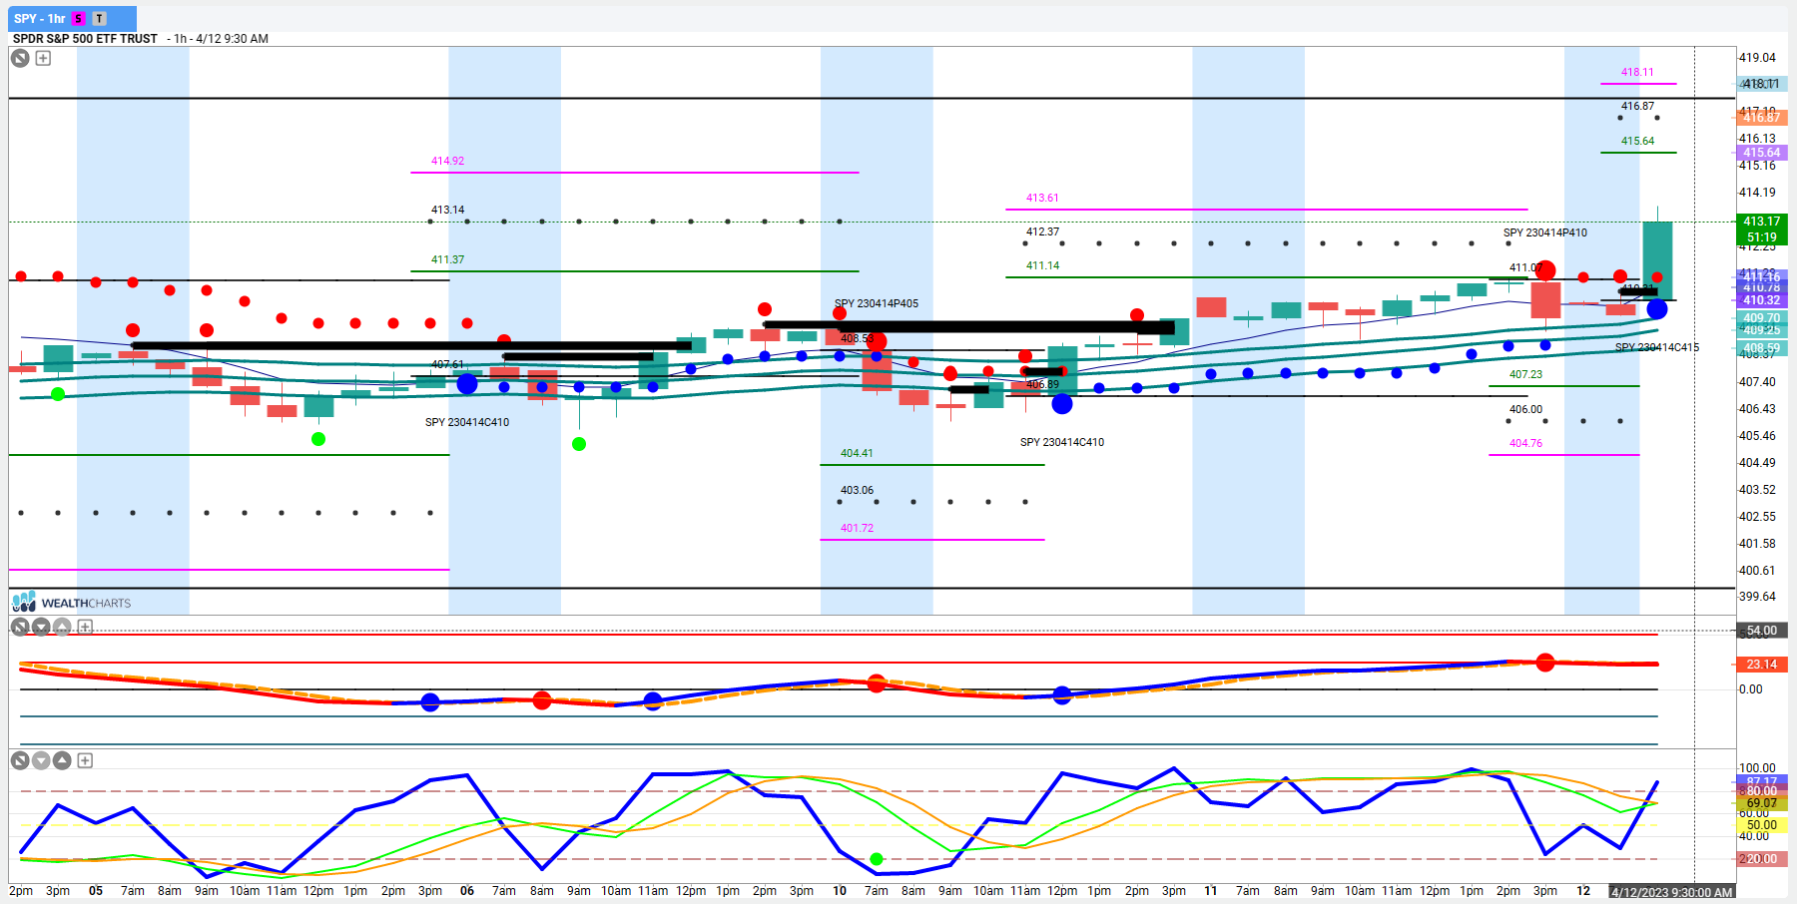
Task: Click the plus box in the bottom oscillator panel
Action: pyautogui.click(x=85, y=760)
